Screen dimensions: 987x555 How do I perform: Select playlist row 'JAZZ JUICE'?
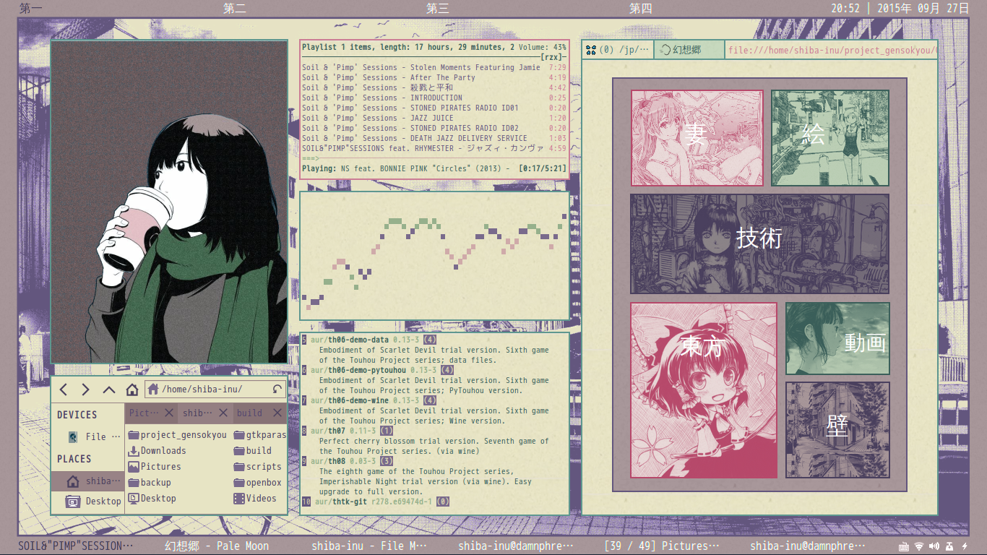[434, 118]
